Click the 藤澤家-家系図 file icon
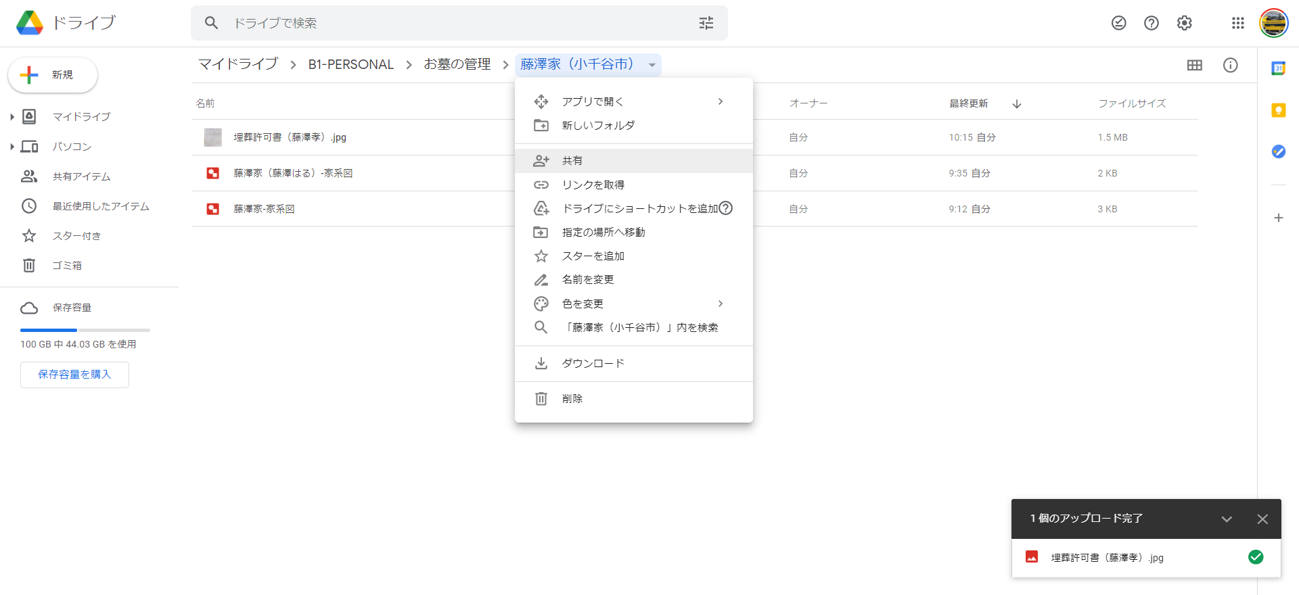Viewport: 1299px width, 595px height. pos(213,209)
